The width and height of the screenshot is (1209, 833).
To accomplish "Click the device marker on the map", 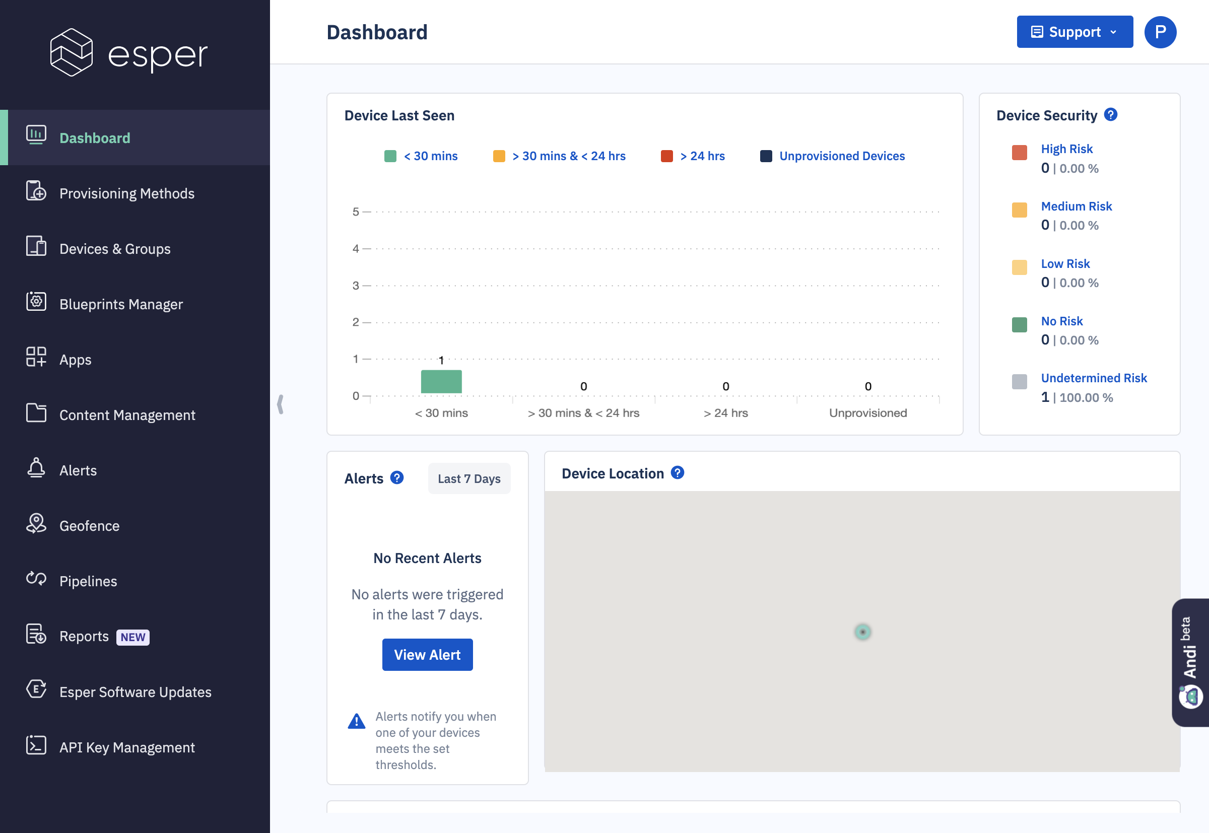I will point(862,632).
